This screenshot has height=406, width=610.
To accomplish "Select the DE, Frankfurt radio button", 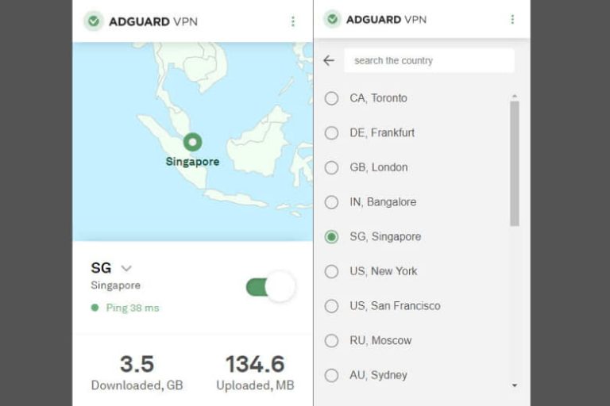I will [x=332, y=133].
